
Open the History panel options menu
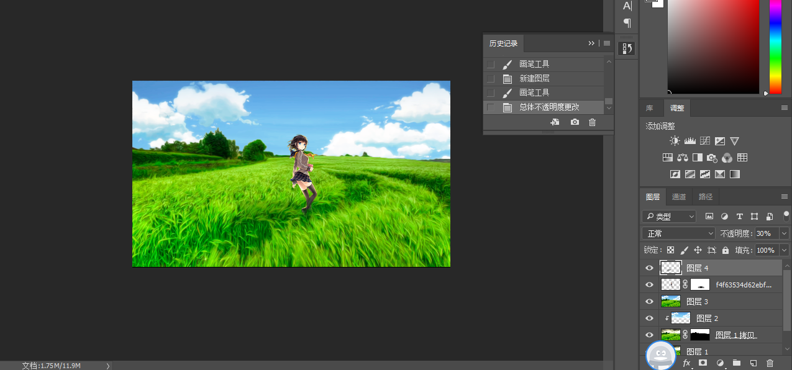pyautogui.click(x=607, y=43)
